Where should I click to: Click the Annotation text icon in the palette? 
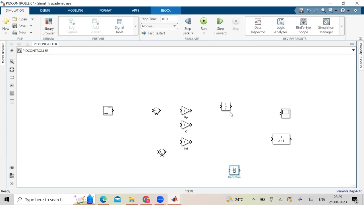[12, 85]
